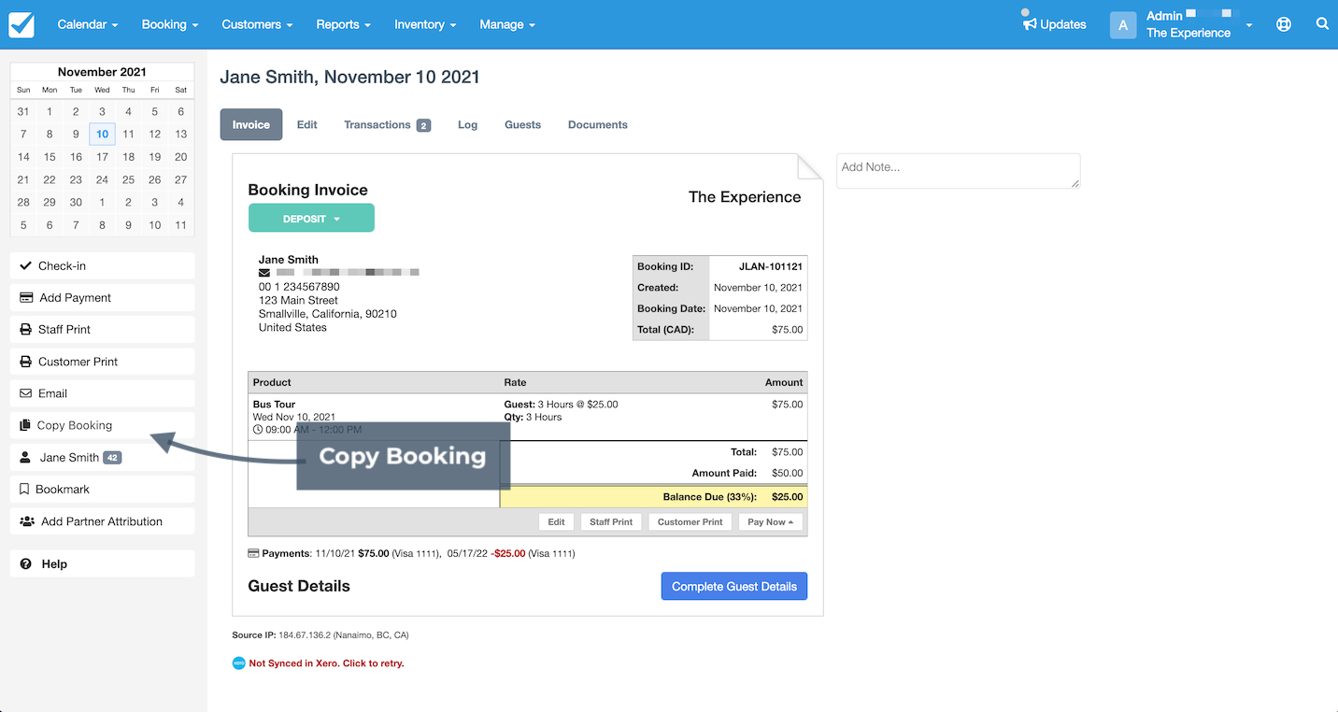
Task: Click the checkmark app logo
Action: pyautogui.click(x=21, y=24)
